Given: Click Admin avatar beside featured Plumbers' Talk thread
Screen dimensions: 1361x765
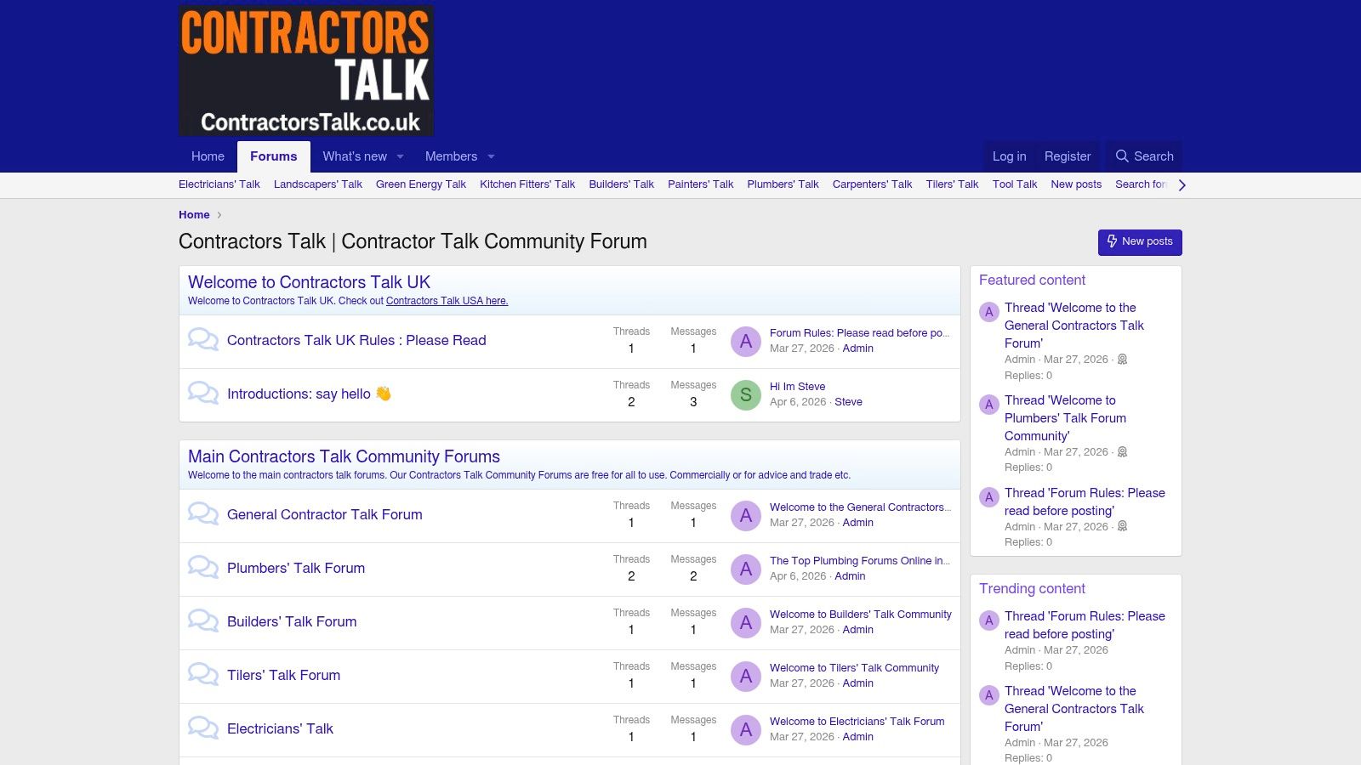Looking at the screenshot, I should click(x=988, y=405).
